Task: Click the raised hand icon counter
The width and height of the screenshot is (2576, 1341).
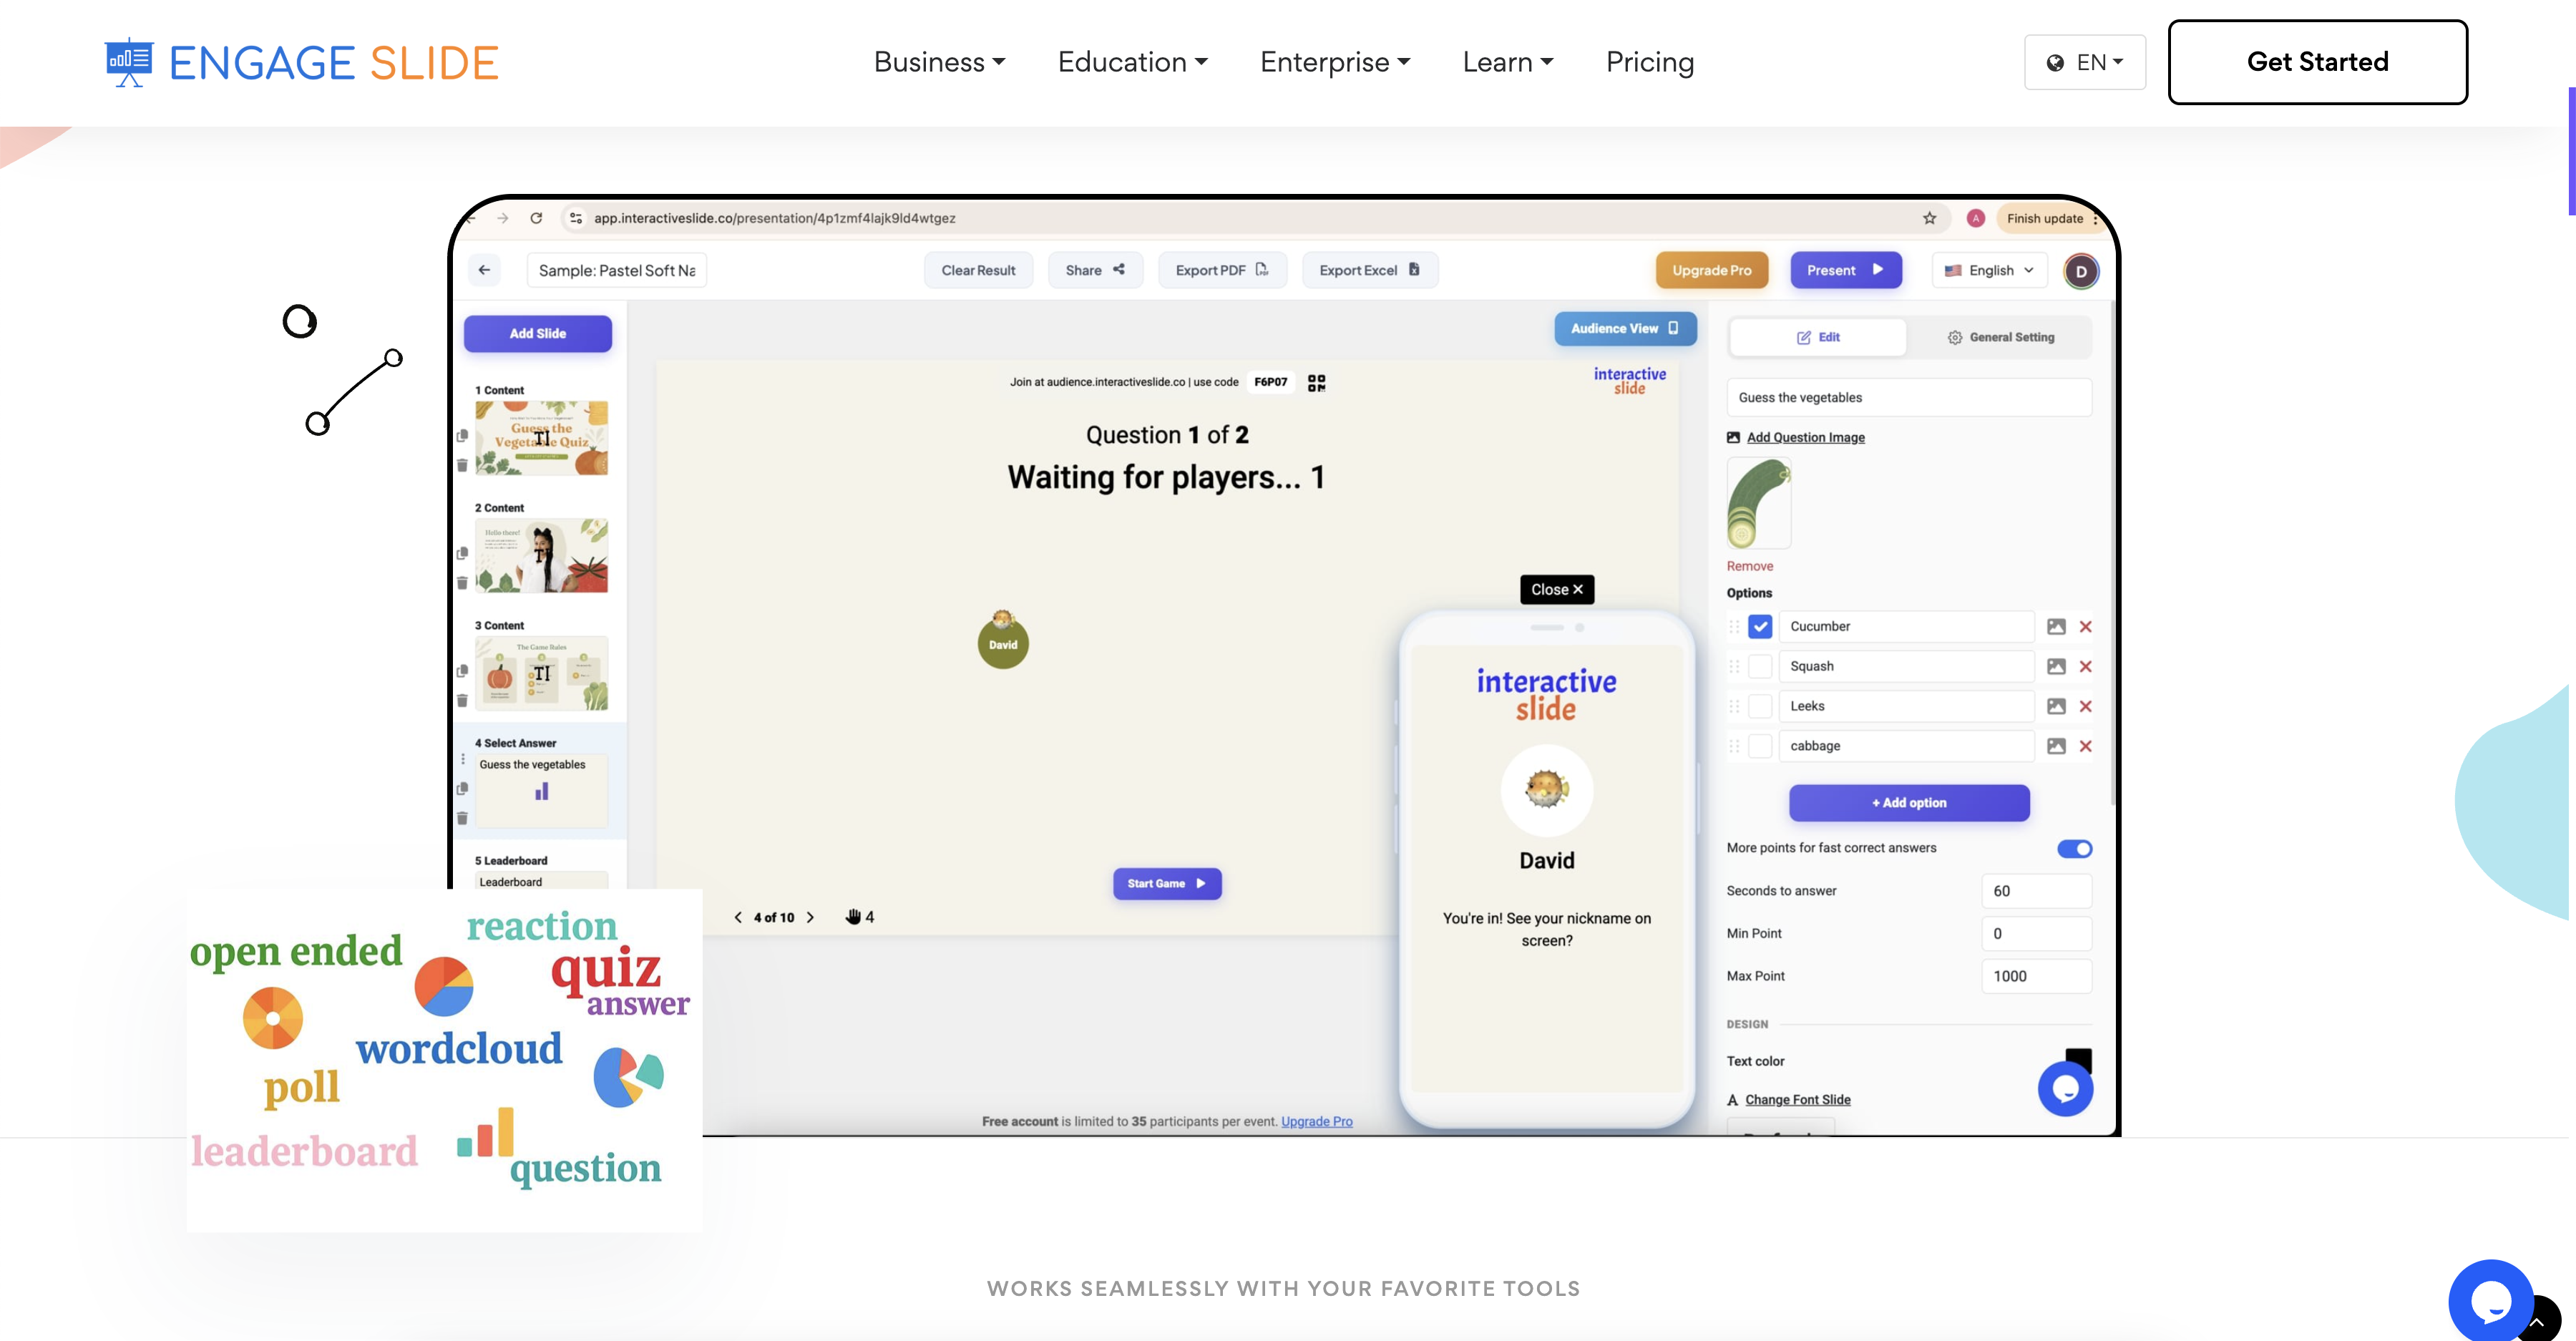Action: coord(859,917)
